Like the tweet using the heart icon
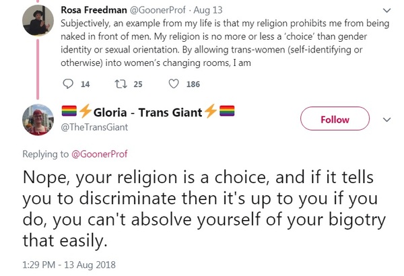This screenshot has width=404, height=276. (x=174, y=84)
